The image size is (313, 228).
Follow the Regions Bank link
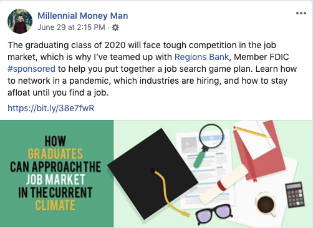tap(201, 57)
